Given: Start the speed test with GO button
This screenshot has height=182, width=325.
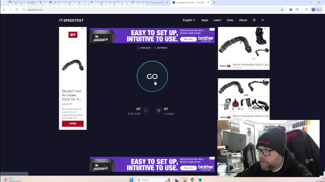Looking at the screenshot, I should [152, 76].
